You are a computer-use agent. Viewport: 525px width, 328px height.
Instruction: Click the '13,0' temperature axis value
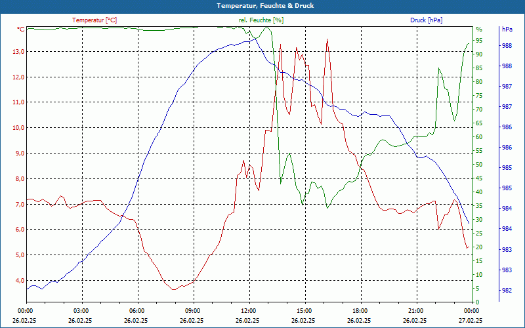[19, 52]
